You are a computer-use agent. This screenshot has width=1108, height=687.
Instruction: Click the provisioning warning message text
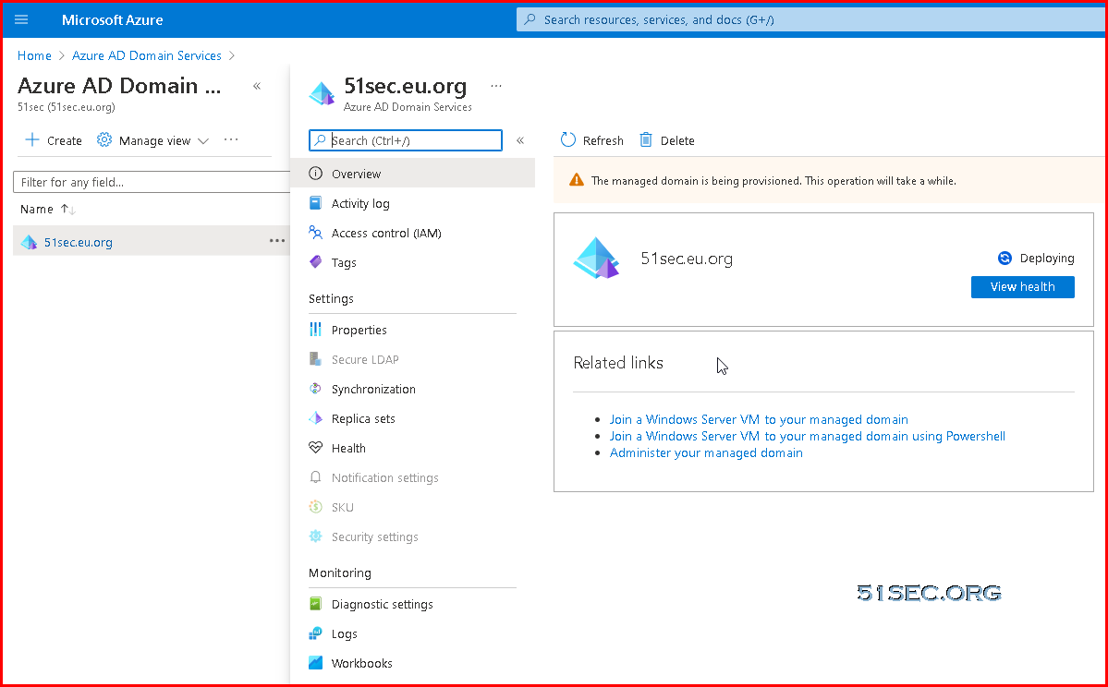(773, 181)
